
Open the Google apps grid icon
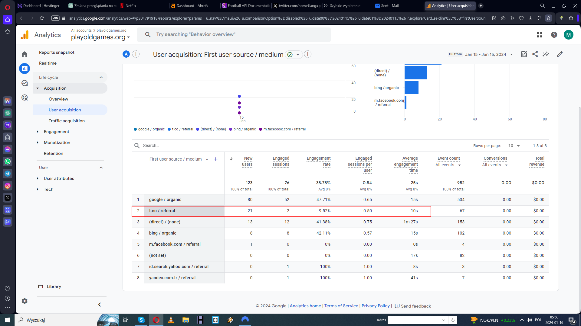[539, 35]
